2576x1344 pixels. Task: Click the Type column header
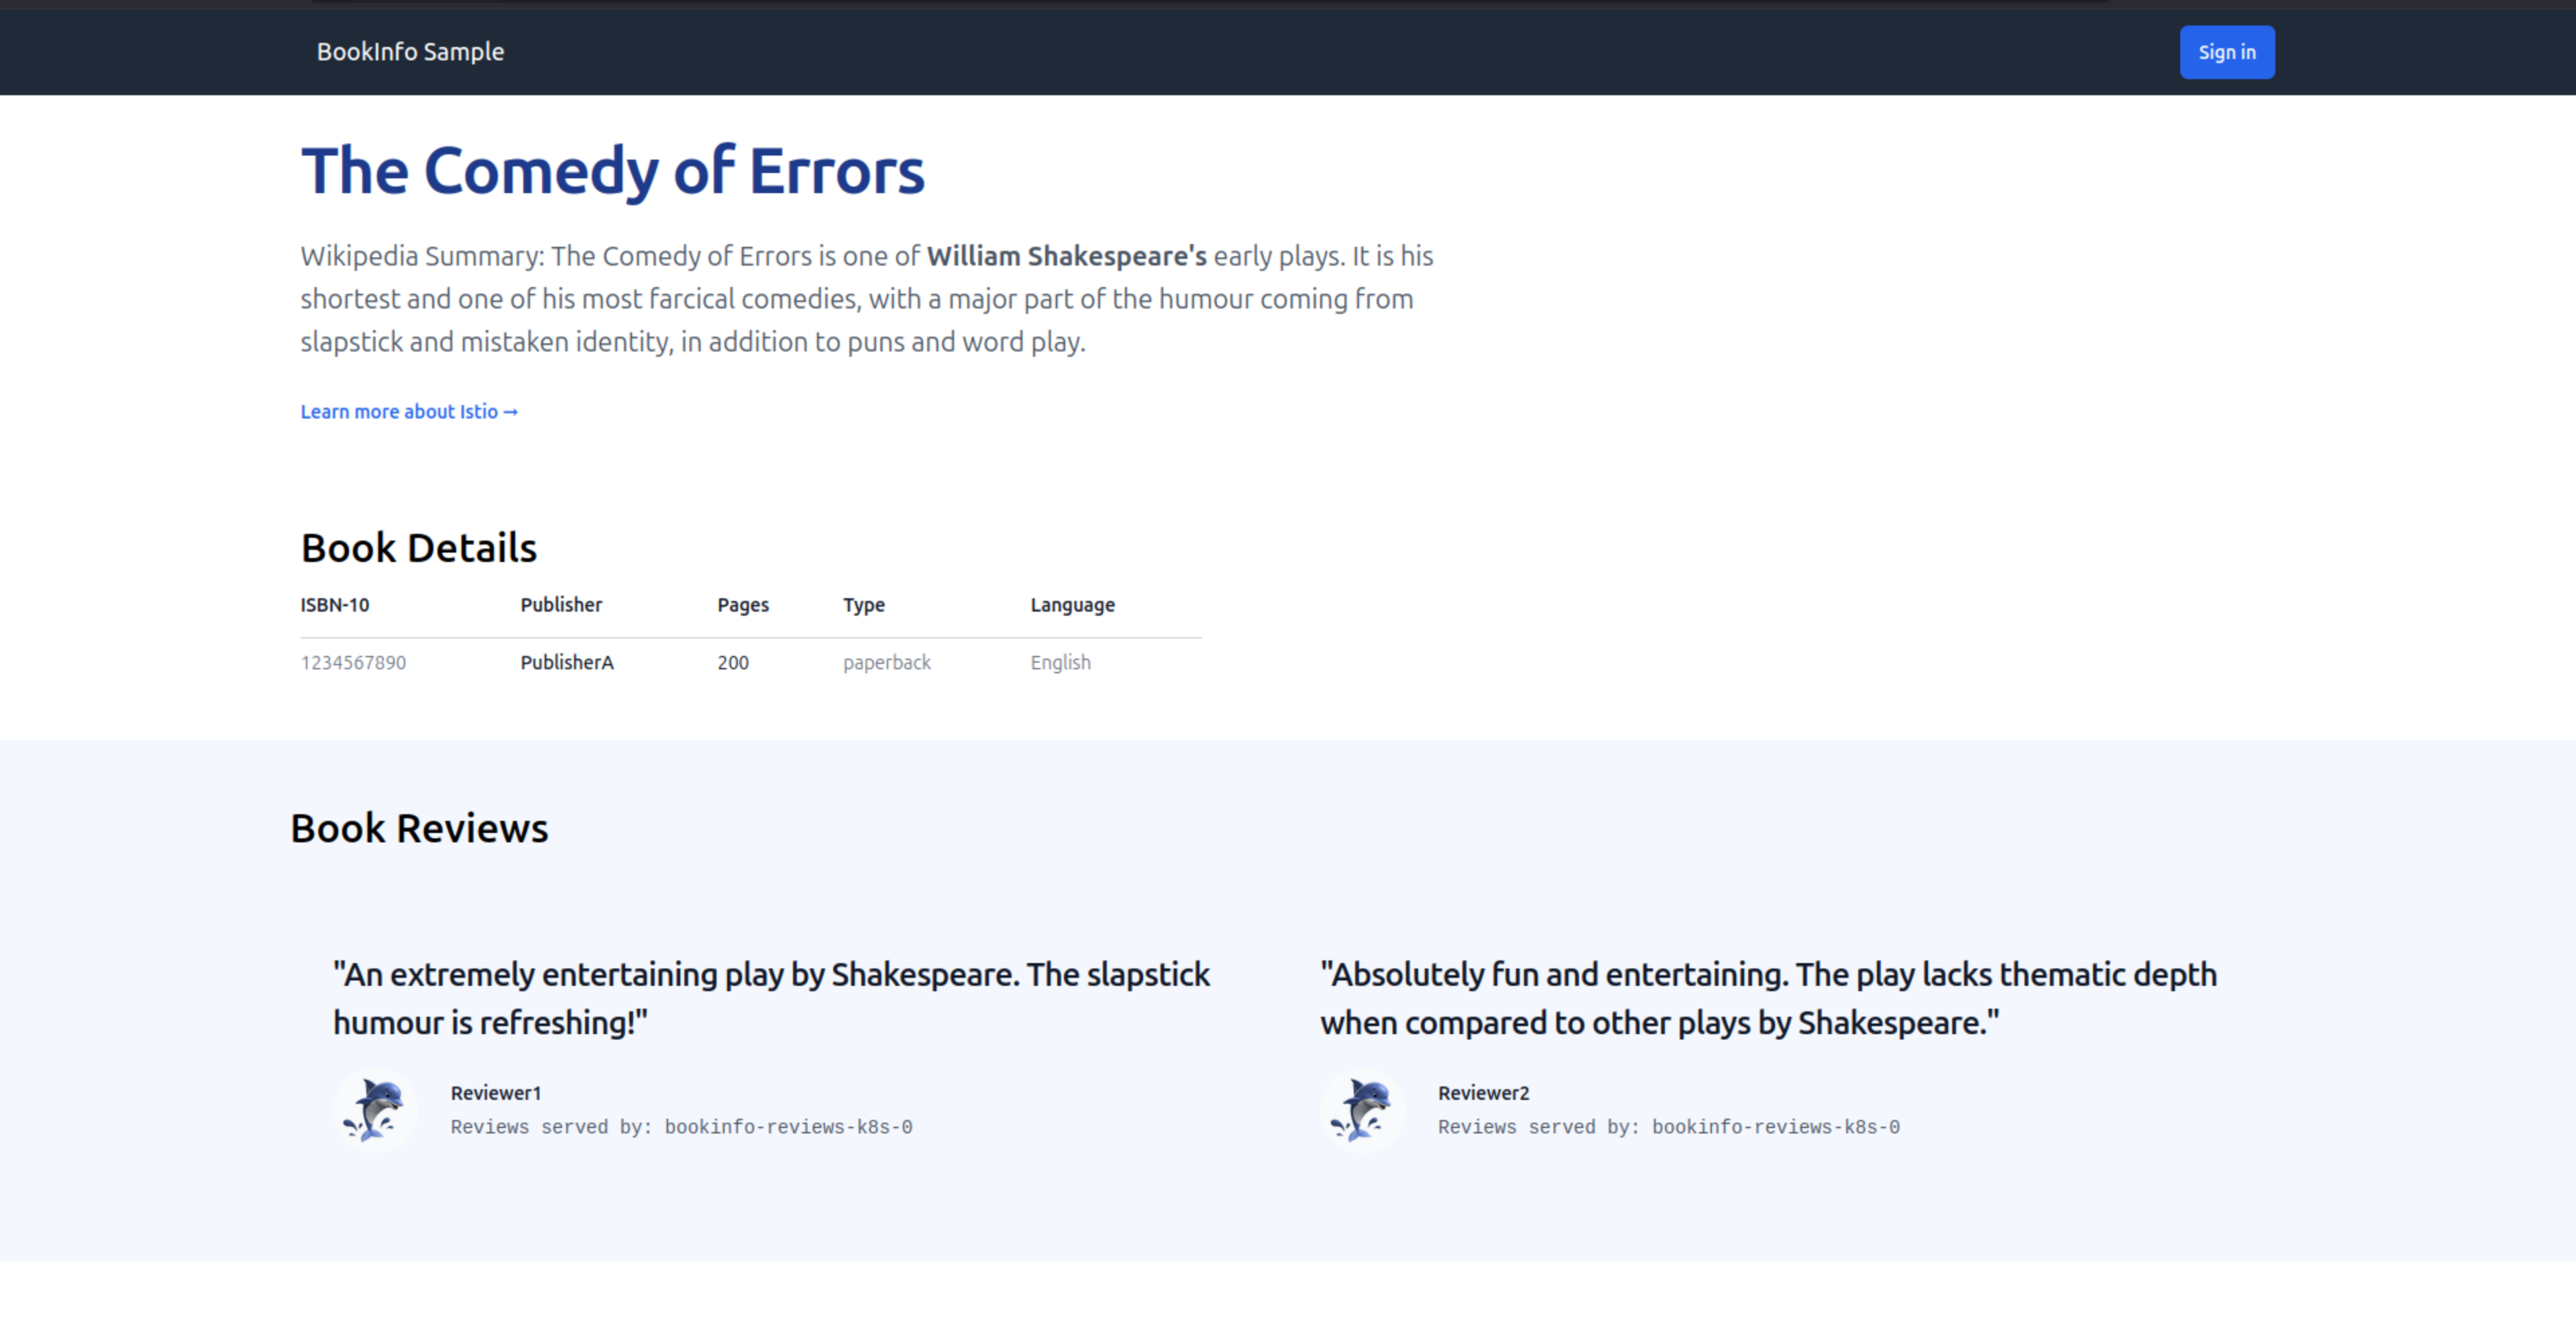(864, 605)
